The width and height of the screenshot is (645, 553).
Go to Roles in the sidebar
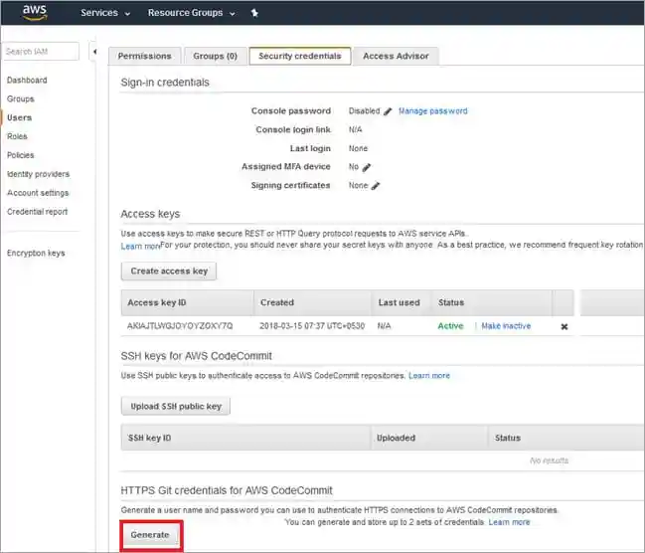point(17,136)
